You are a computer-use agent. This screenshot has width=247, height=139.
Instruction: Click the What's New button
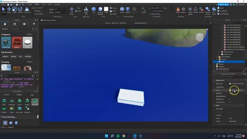223,5
